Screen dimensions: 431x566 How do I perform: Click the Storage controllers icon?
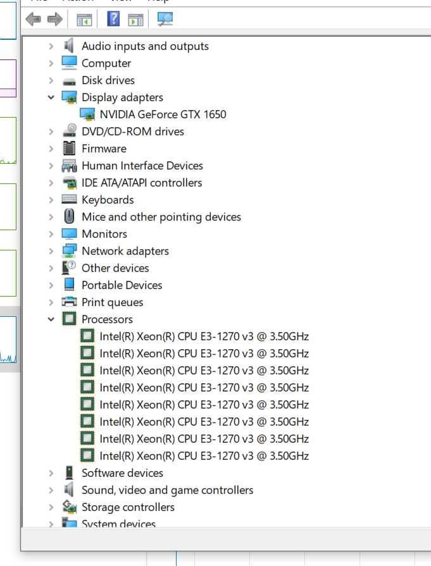pyautogui.click(x=69, y=507)
